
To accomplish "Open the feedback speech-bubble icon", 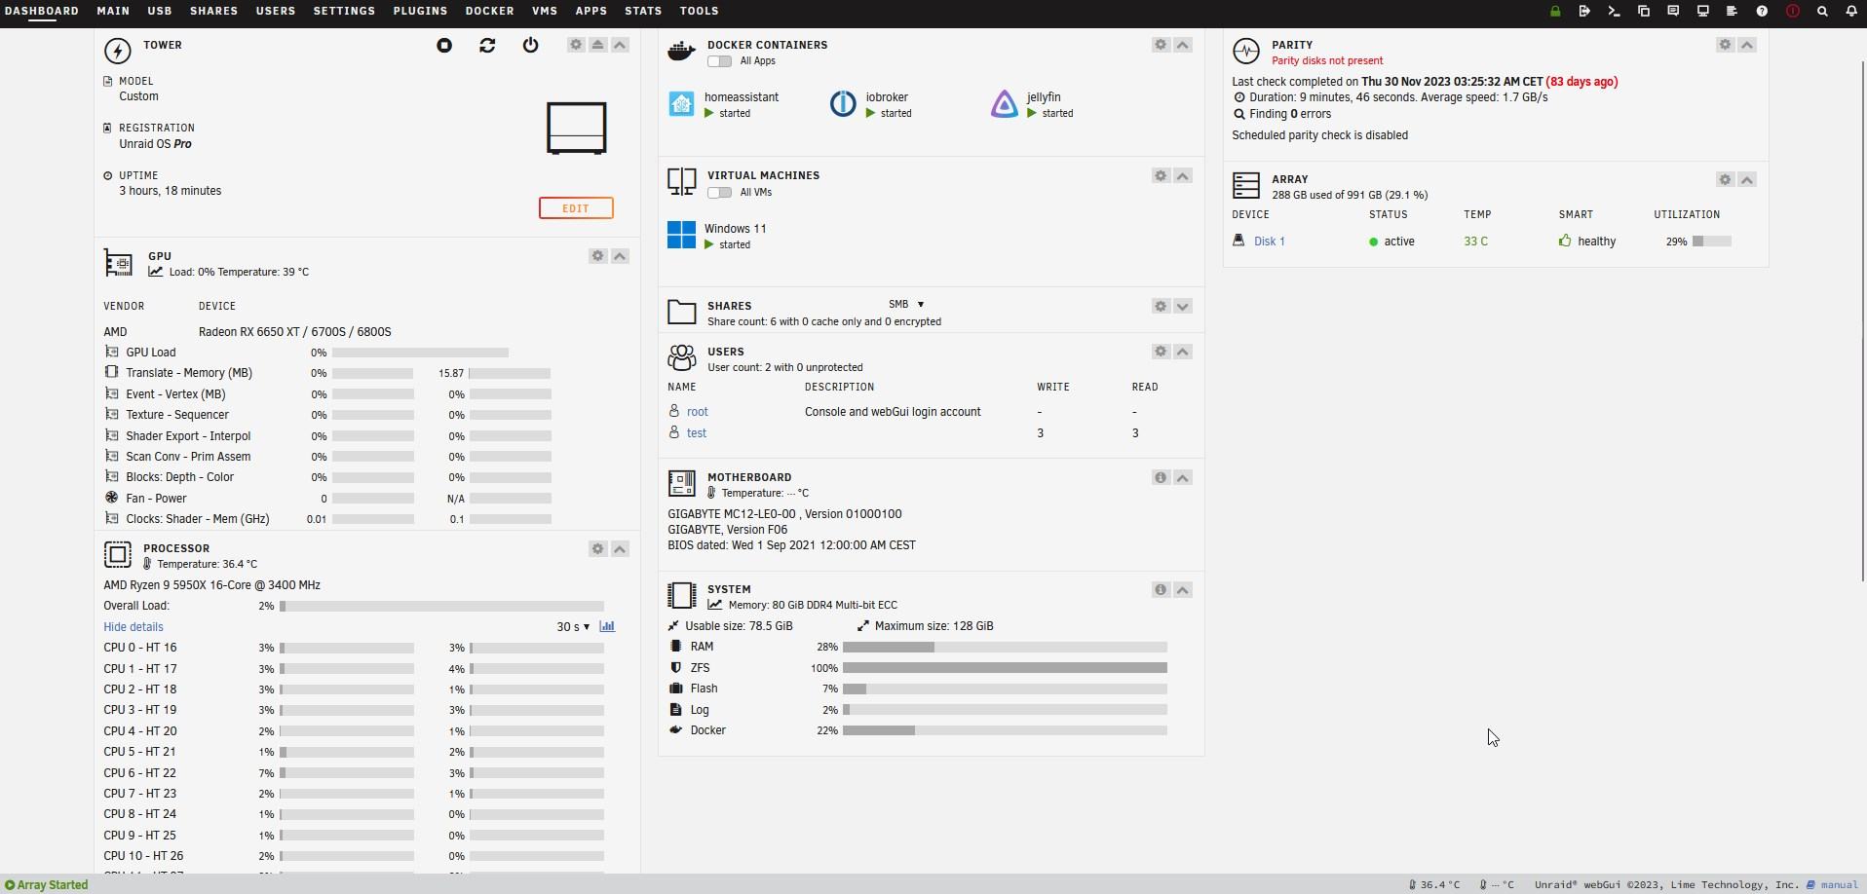I will pos(1673,12).
